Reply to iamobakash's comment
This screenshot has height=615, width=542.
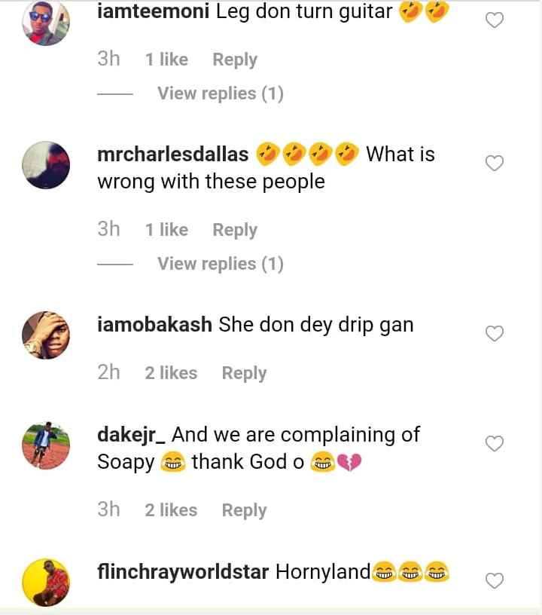[x=244, y=373]
